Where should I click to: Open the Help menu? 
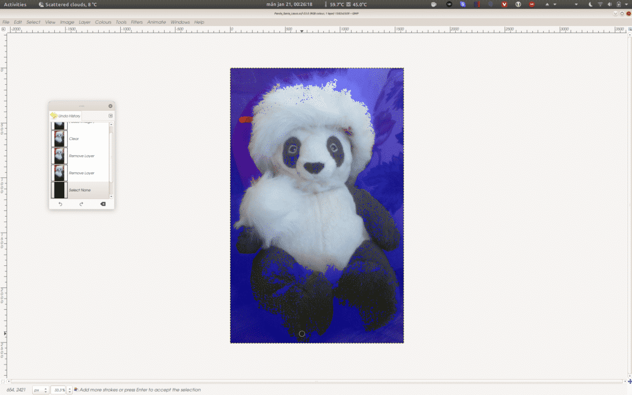tap(199, 22)
